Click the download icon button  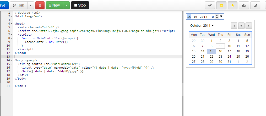point(244,5)
